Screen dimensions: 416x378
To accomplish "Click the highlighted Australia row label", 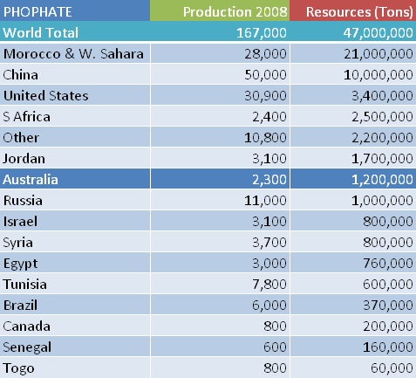I will [x=31, y=180].
